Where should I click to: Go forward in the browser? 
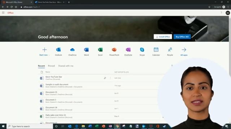click(7, 7)
